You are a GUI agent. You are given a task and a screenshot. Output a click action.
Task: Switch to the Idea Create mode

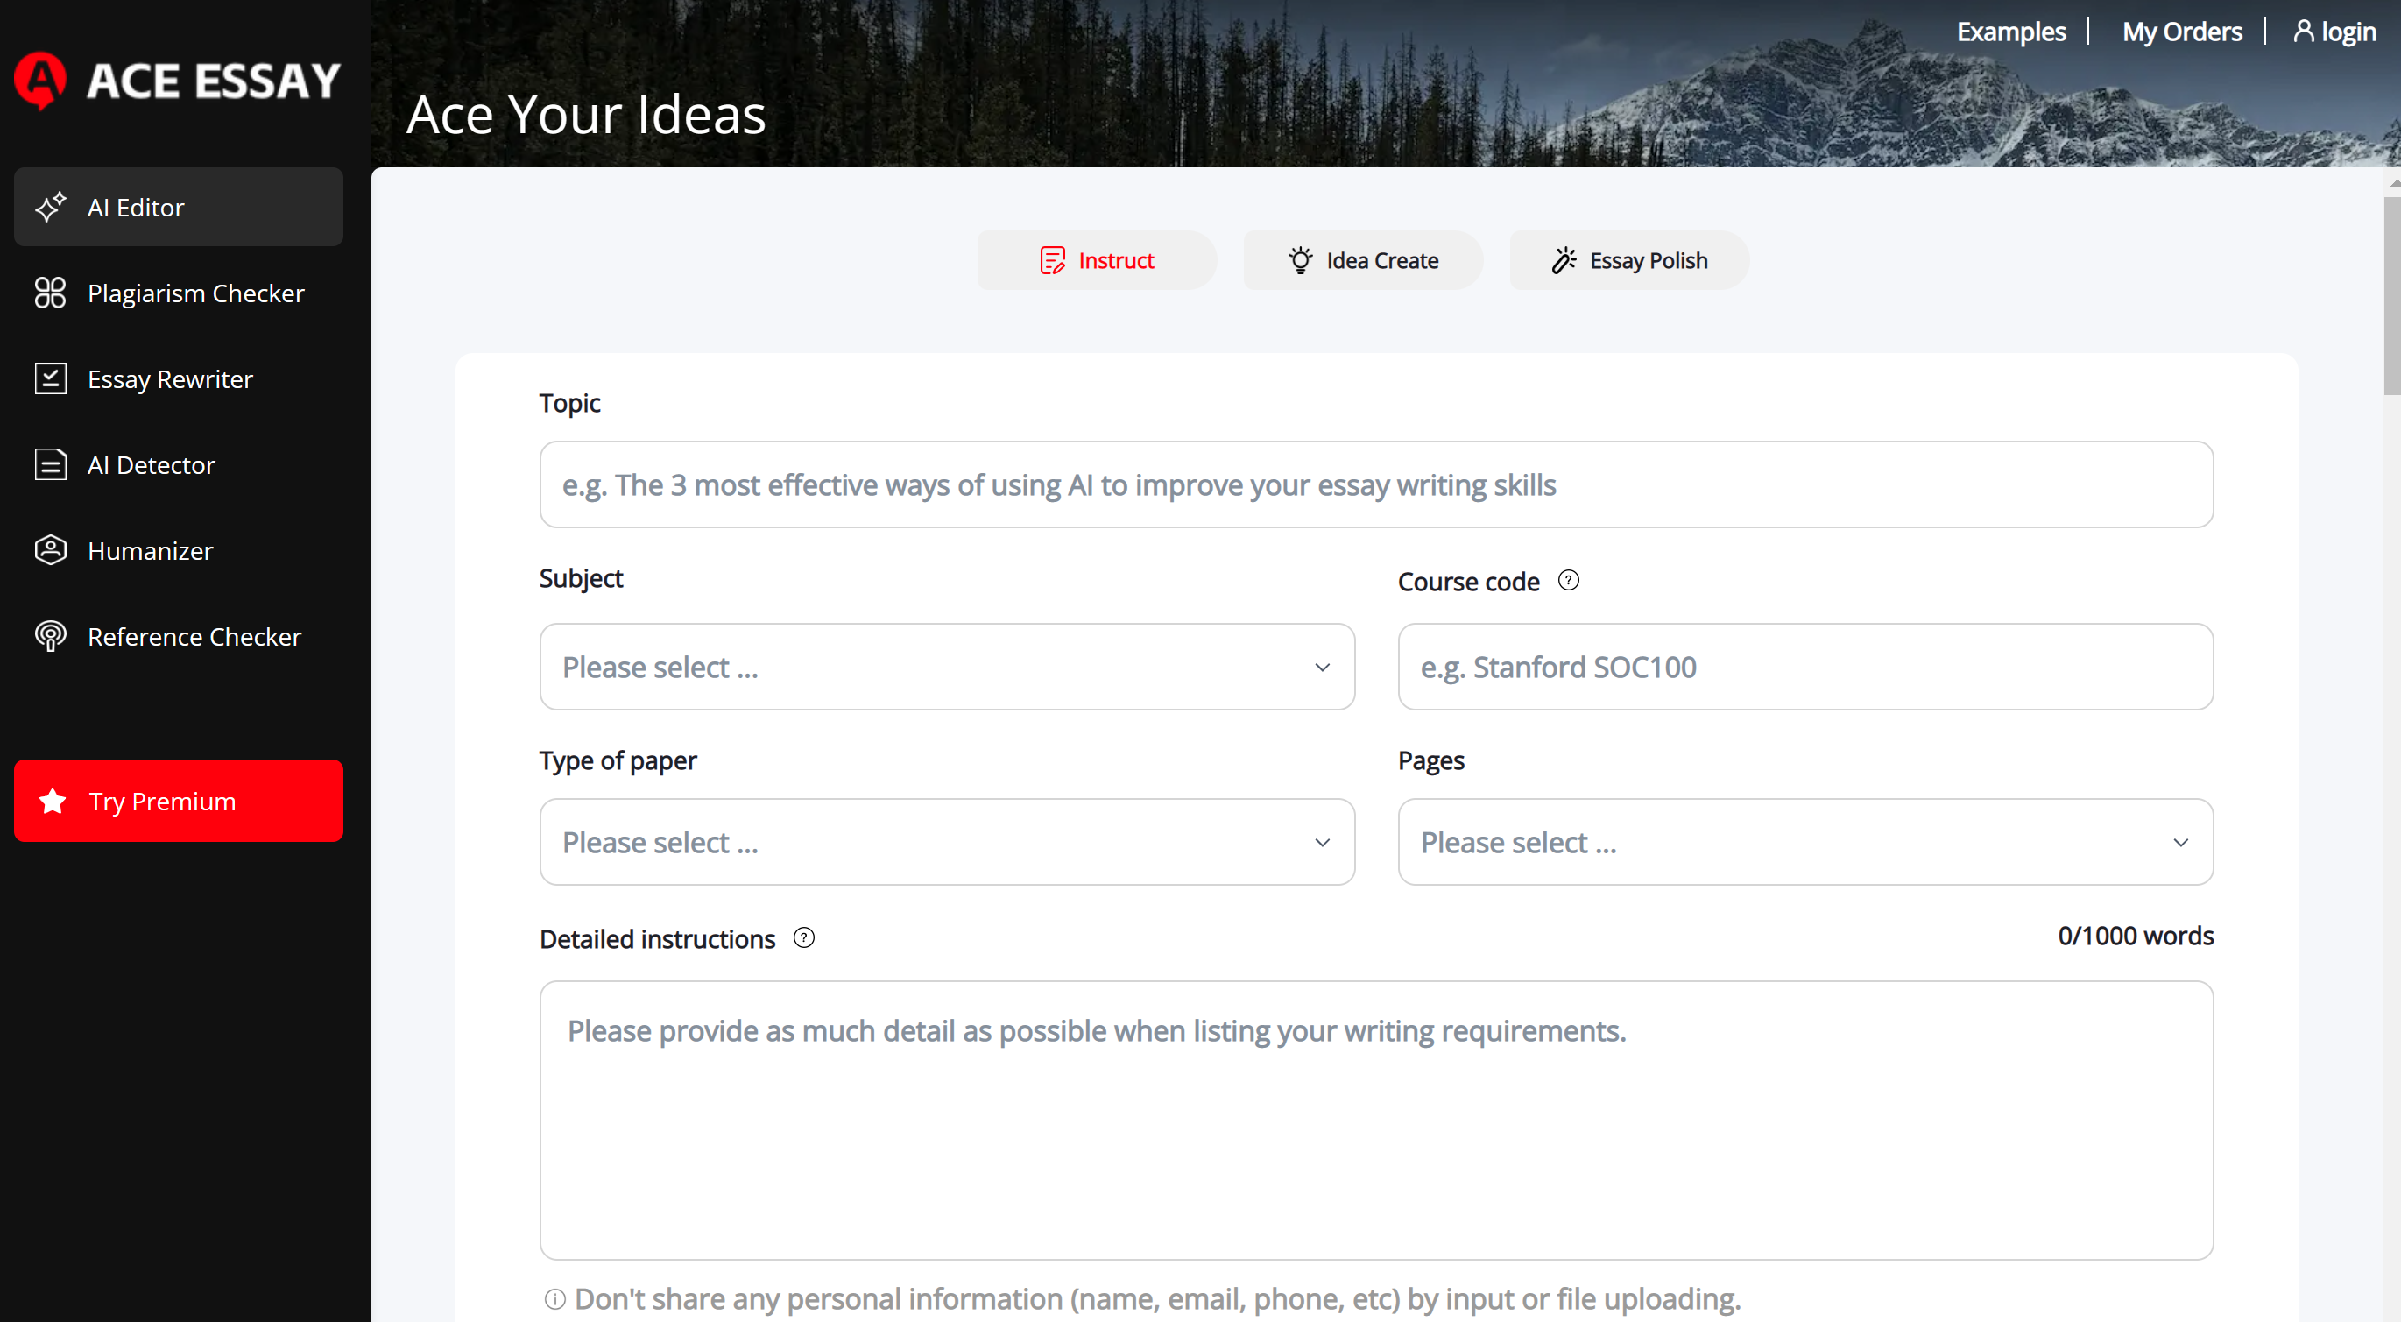pos(1363,260)
